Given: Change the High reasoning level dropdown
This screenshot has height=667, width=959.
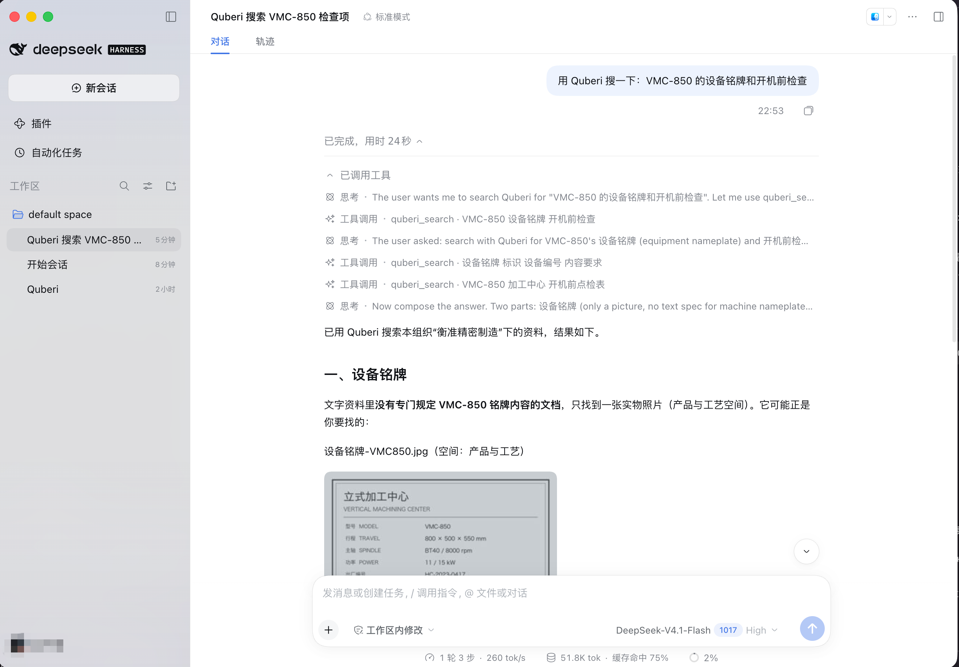Looking at the screenshot, I should 761,630.
